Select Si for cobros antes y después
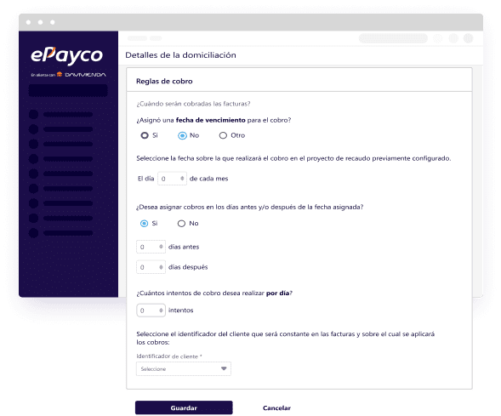Viewport: 501px width, 416px height. point(144,224)
